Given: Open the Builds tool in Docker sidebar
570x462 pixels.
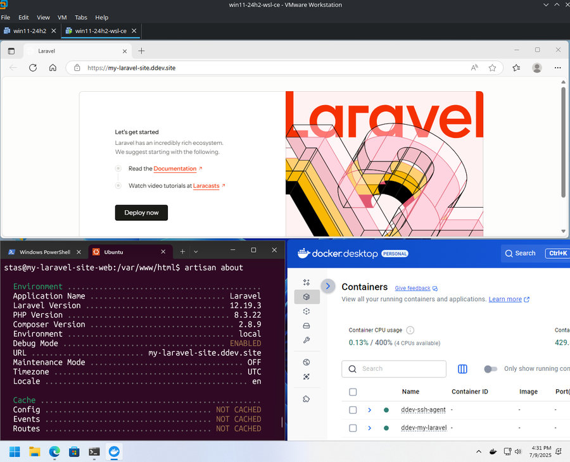Looking at the screenshot, I should tap(307, 339).
